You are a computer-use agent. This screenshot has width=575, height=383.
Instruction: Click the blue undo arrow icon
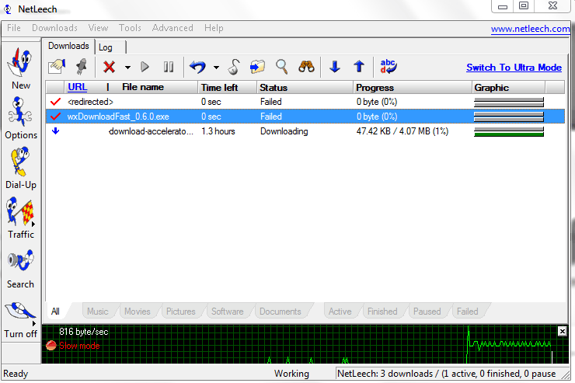coord(197,67)
